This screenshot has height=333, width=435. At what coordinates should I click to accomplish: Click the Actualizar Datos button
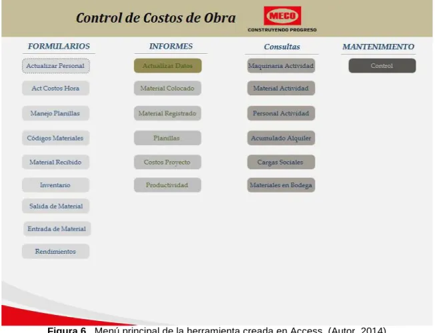click(x=168, y=66)
